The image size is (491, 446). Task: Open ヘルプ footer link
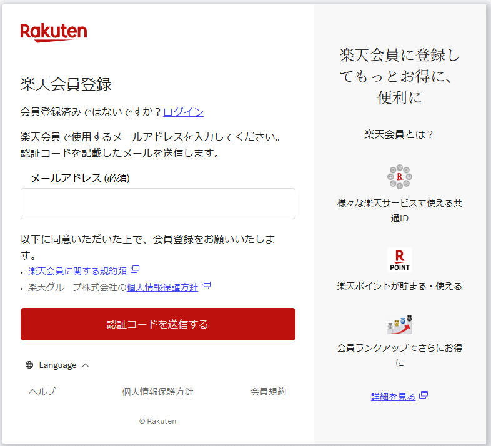click(x=42, y=392)
